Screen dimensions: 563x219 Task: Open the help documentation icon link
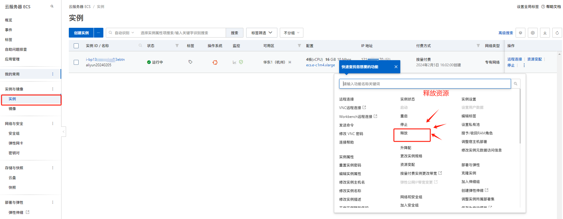(551, 7)
